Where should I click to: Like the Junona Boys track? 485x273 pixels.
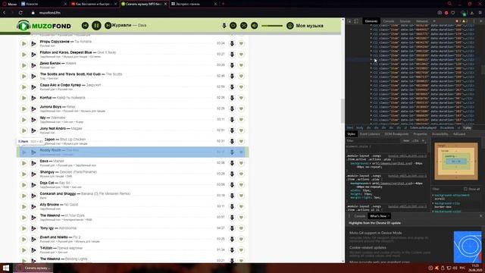(x=241, y=108)
